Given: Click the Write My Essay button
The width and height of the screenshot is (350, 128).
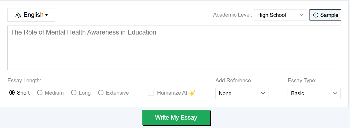Looking at the screenshot, I should pos(176,117).
